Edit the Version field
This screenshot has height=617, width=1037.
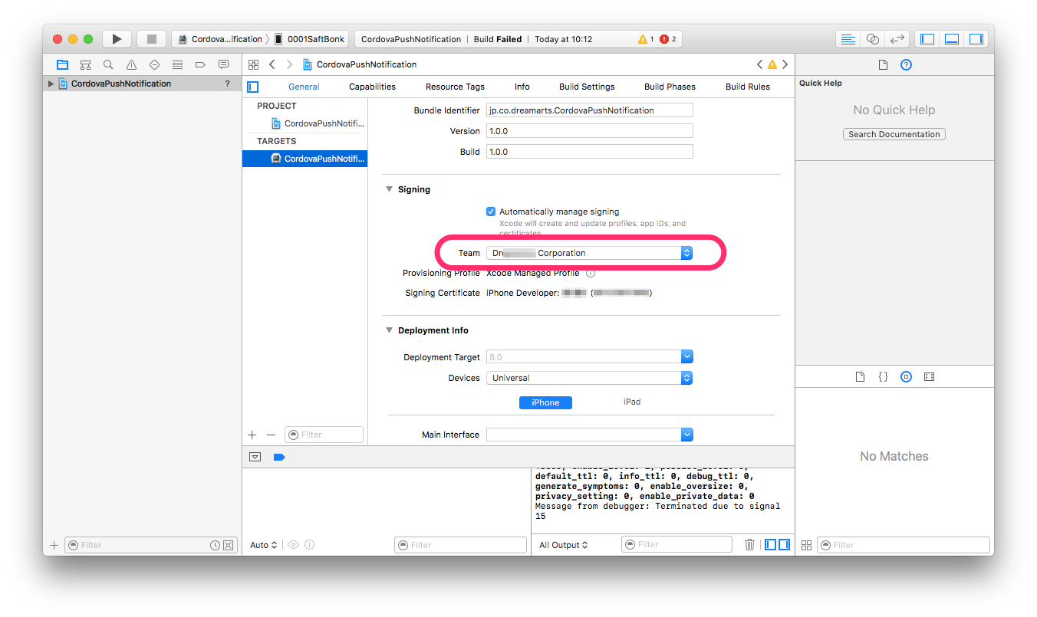(x=589, y=131)
